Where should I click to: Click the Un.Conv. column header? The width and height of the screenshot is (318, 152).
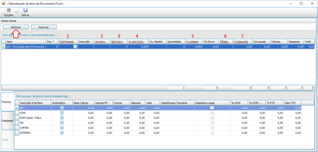[102, 41]
